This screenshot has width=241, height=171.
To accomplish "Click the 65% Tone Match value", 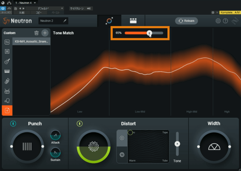I will click(x=118, y=33).
